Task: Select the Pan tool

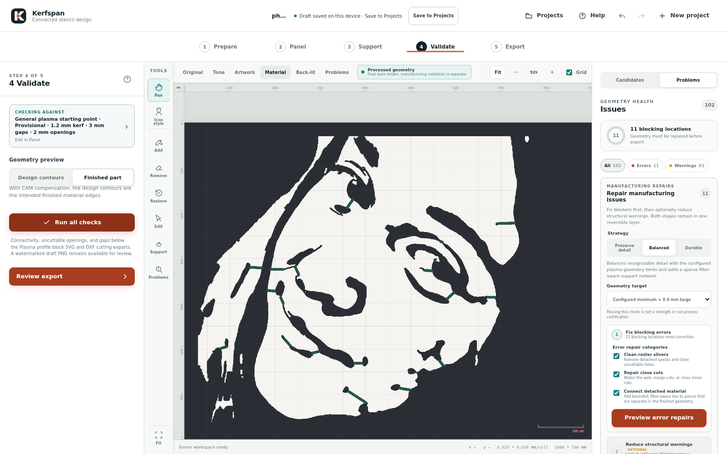Action: 158,90
